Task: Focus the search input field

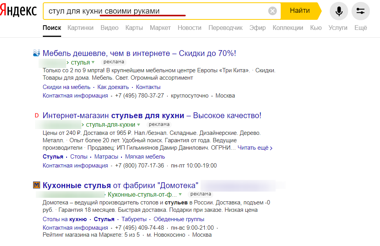Action: click(x=155, y=11)
